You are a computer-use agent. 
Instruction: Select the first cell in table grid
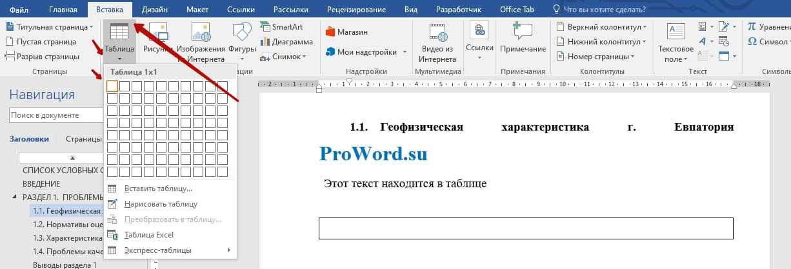112,86
